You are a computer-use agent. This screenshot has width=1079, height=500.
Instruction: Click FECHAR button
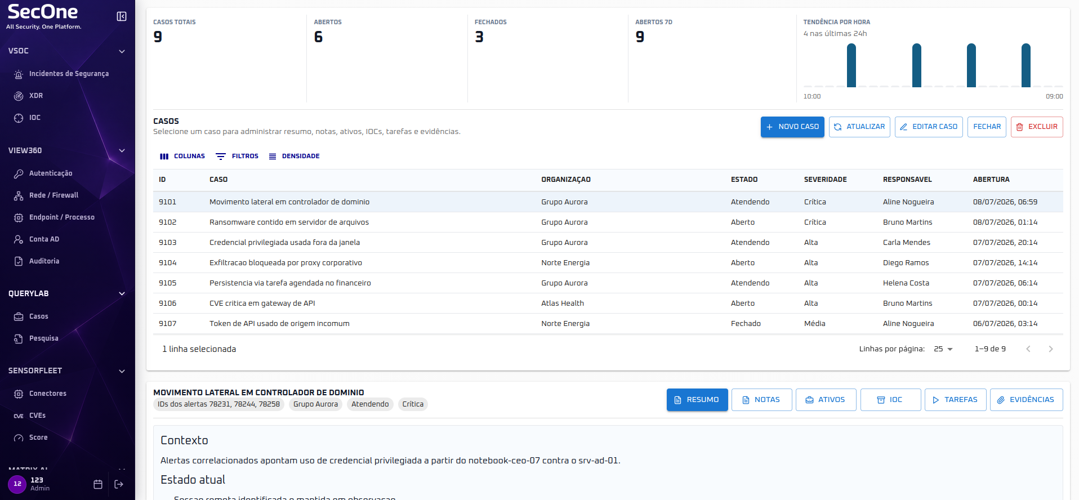987,127
